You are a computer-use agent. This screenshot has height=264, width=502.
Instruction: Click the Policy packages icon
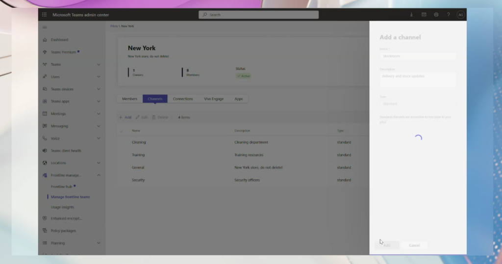click(x=45, y=231)
